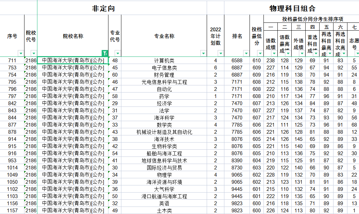
Task: Select major code 54 in 船舶与海洋工程 row
Action: pos(115,153)
